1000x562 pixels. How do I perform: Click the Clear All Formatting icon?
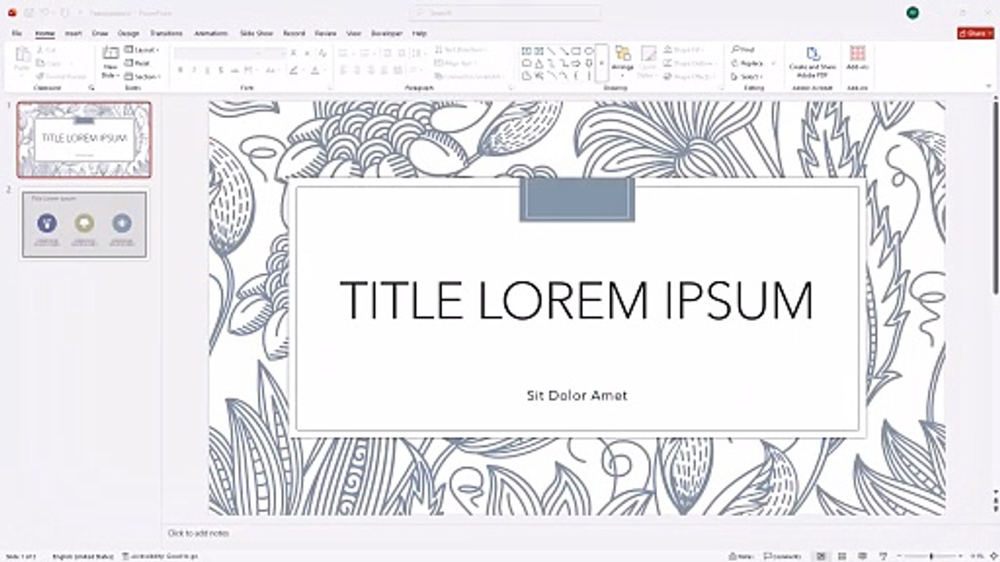[321, 53]
